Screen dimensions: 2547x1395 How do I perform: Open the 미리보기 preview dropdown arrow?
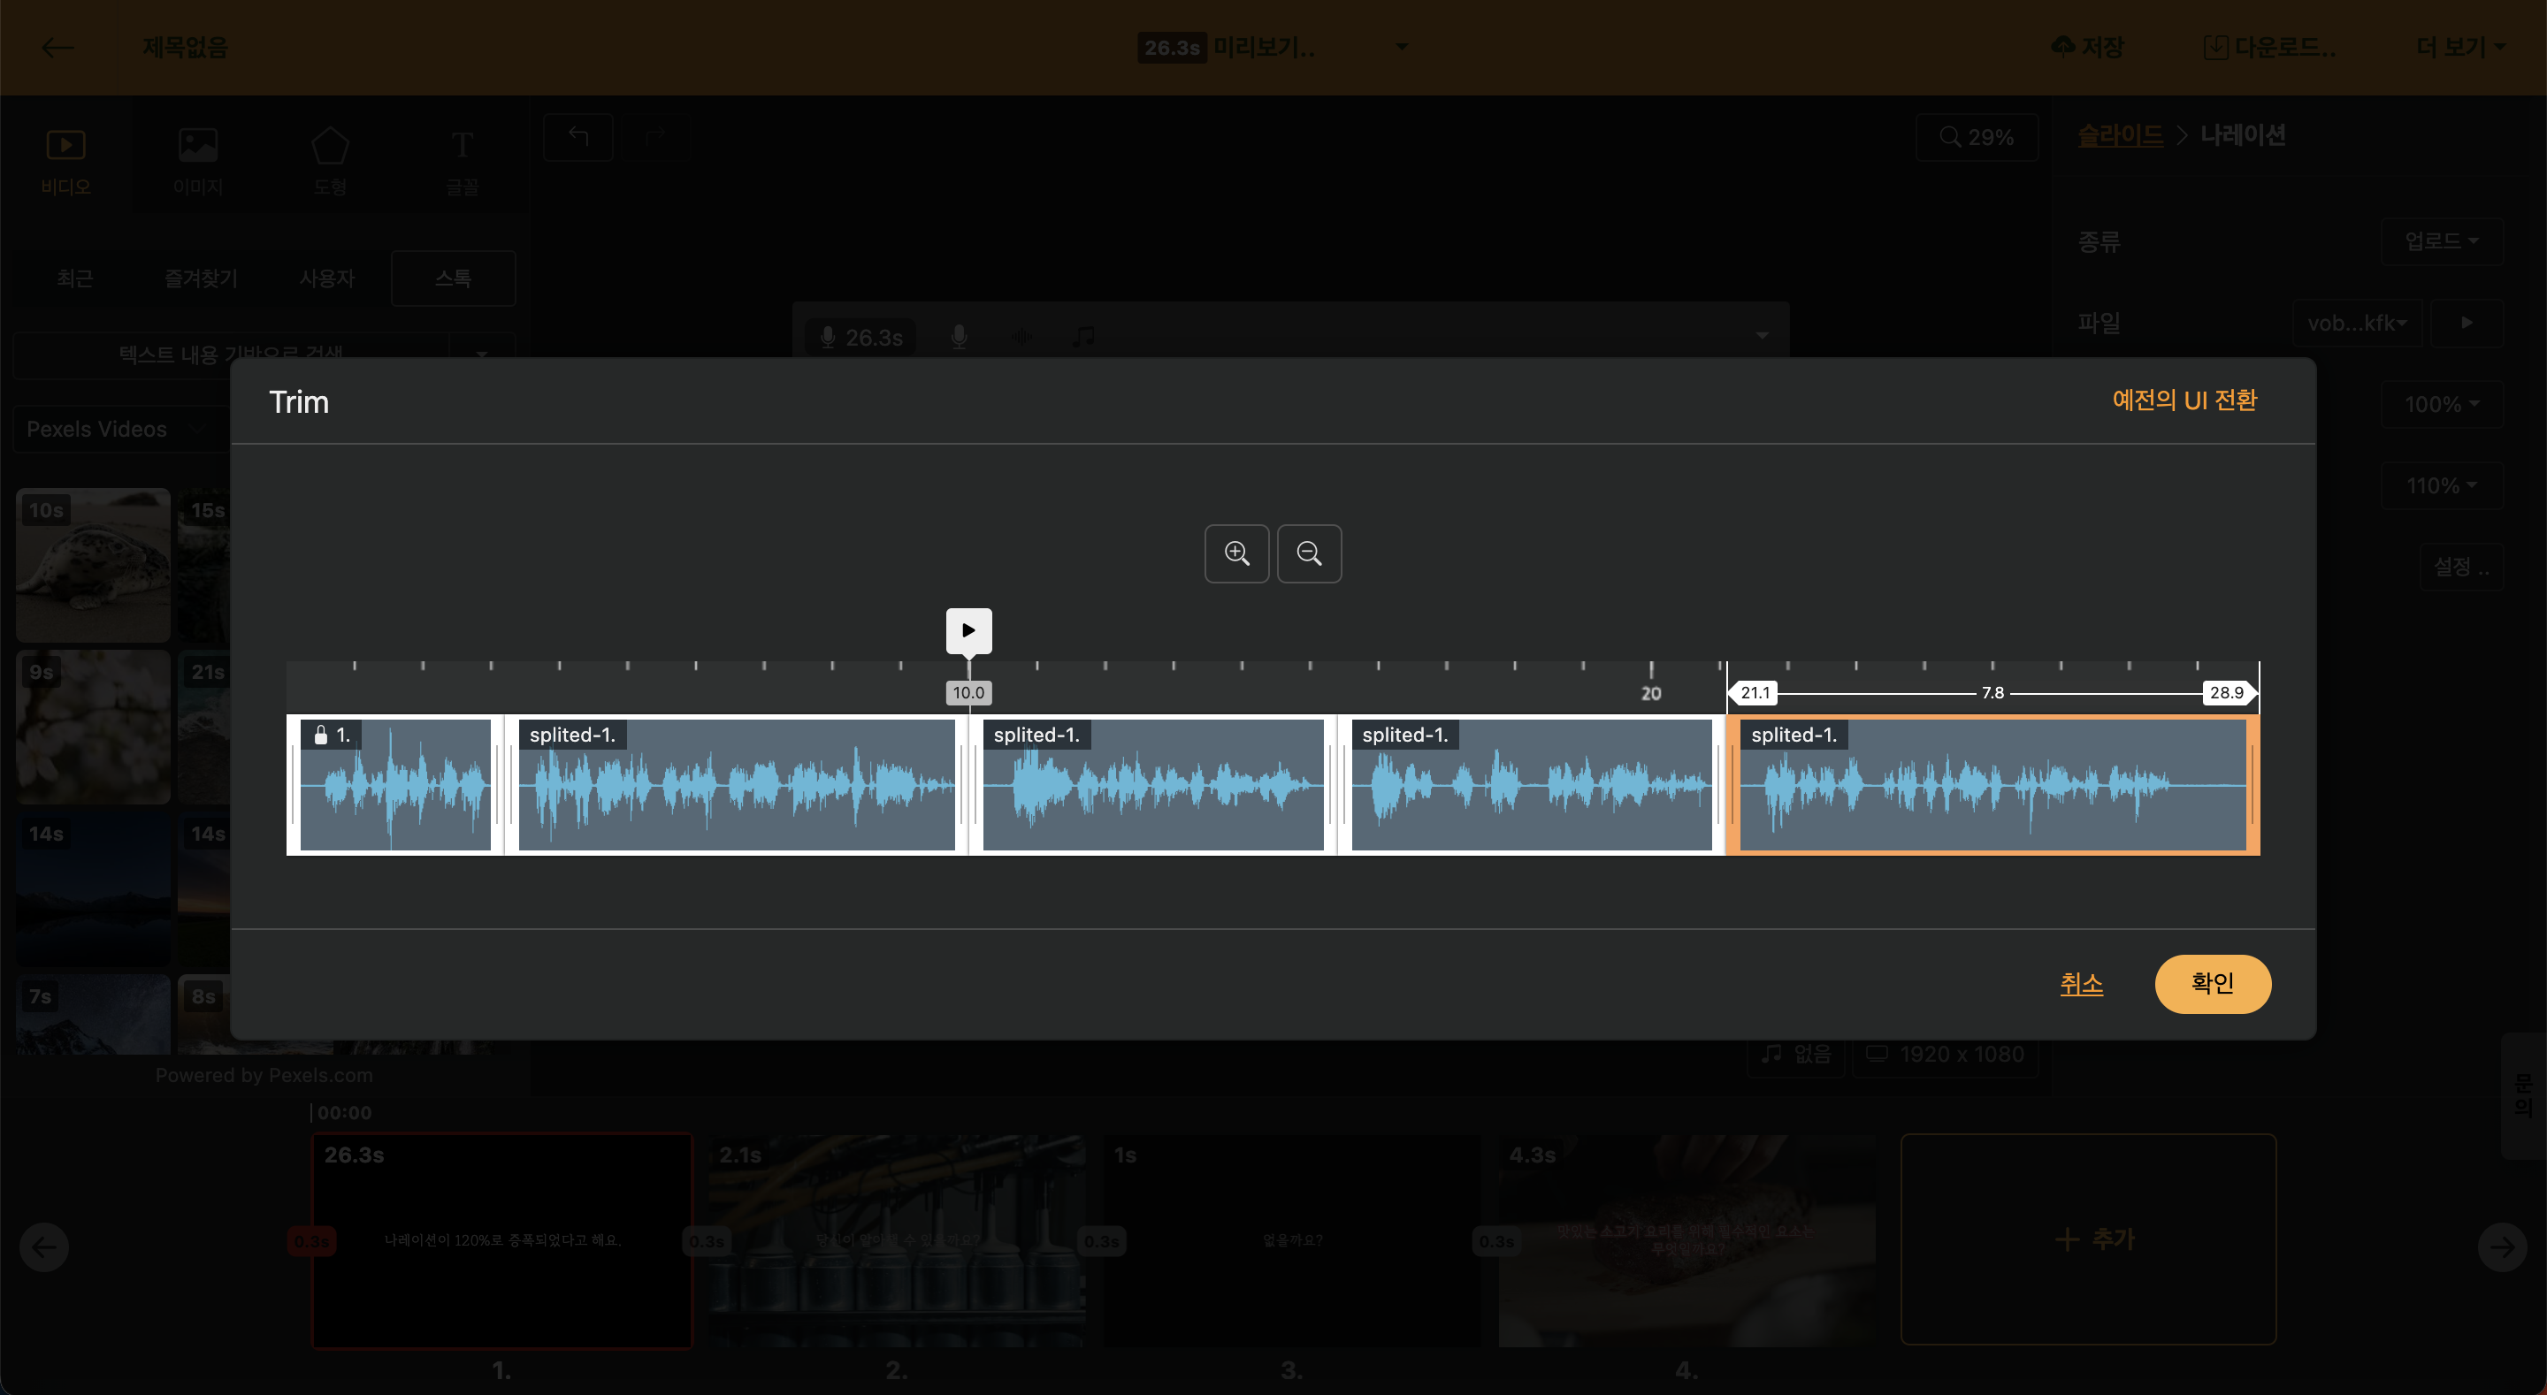coord(1401,47)
